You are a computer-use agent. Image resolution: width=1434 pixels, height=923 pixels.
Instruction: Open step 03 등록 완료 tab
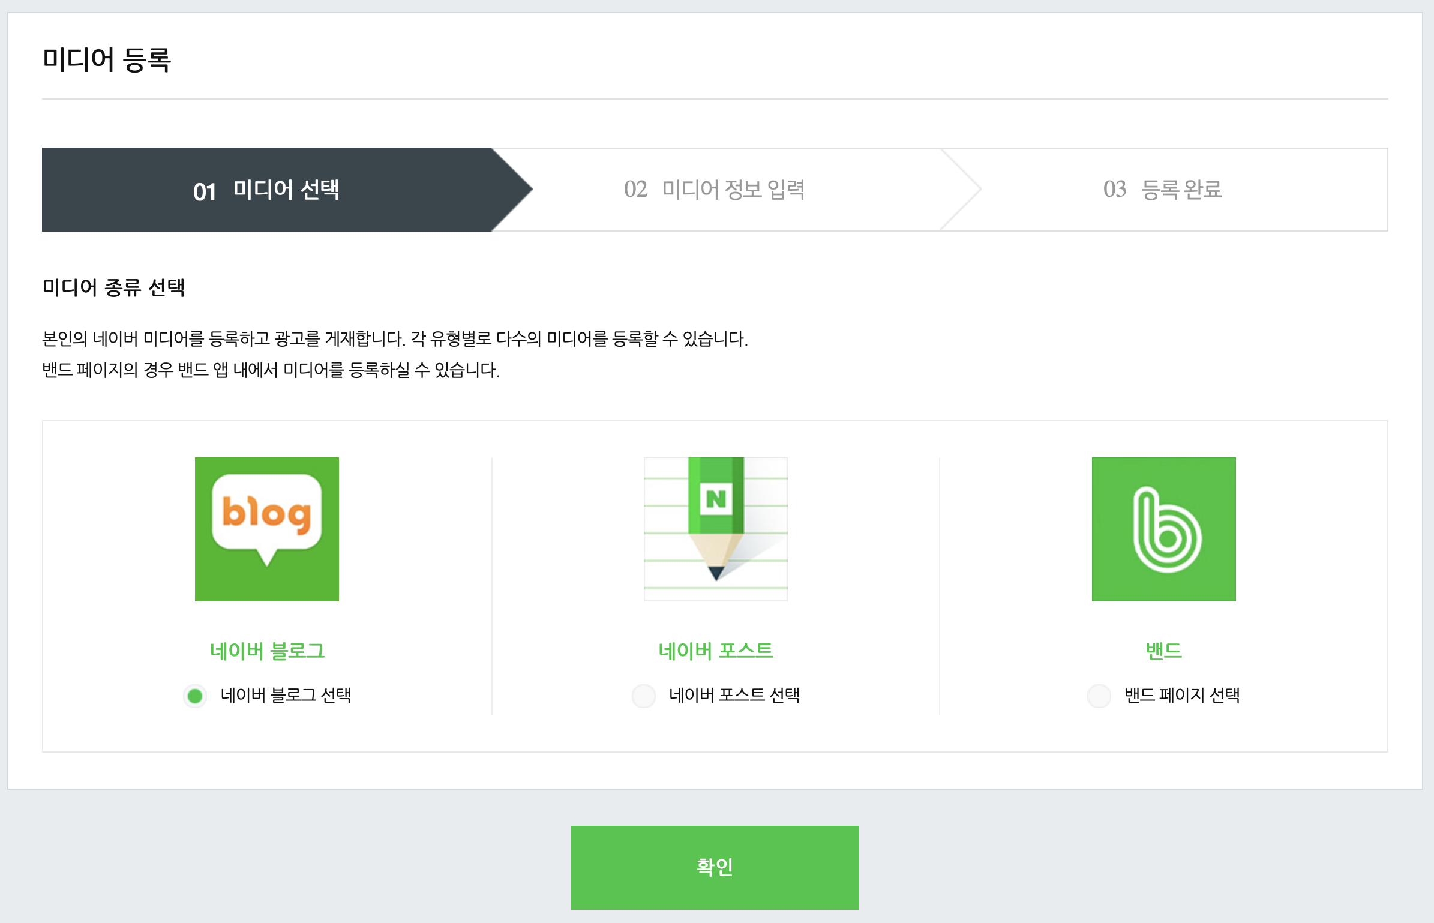pos(1163,190)
